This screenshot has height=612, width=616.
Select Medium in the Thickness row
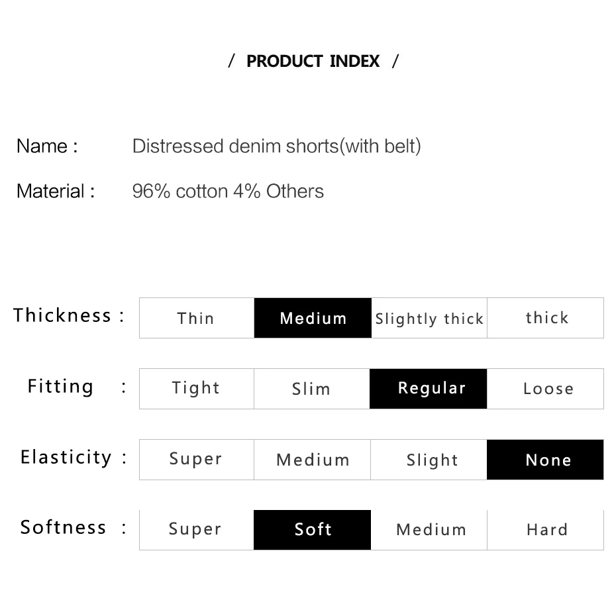point(313,318)
